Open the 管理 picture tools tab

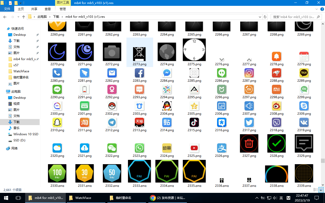63,9
